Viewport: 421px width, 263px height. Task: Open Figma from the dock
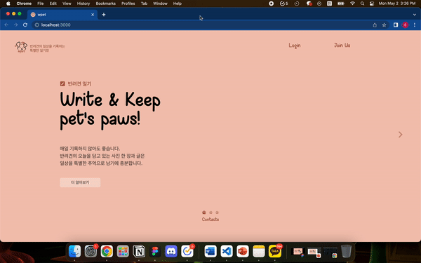[x=155, y=252]
